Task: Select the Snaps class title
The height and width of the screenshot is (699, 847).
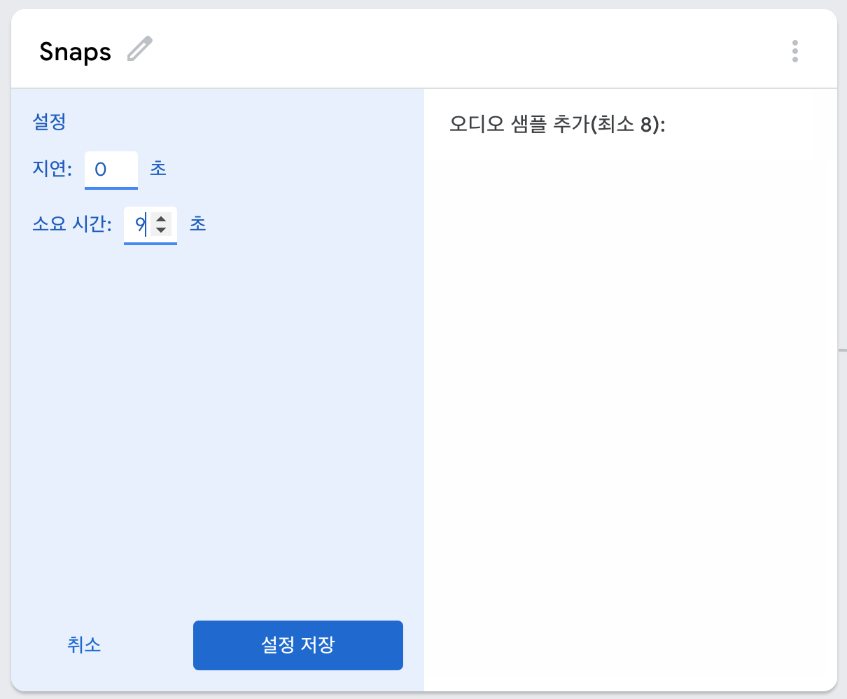Action: click(x=75, y=52)
